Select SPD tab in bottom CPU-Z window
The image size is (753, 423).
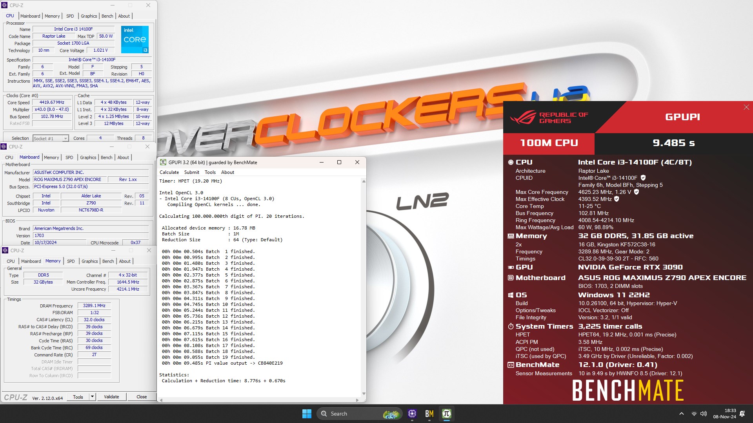[x=71, y=261]
